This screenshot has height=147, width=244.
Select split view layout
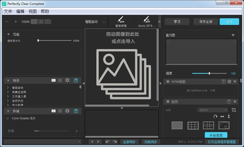(48, 22)
